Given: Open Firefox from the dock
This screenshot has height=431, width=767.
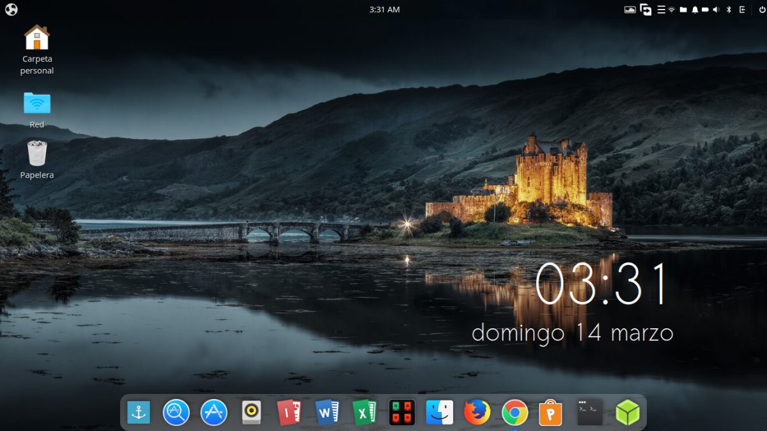Looking at the screenshot, I should (x=477, y=413).
